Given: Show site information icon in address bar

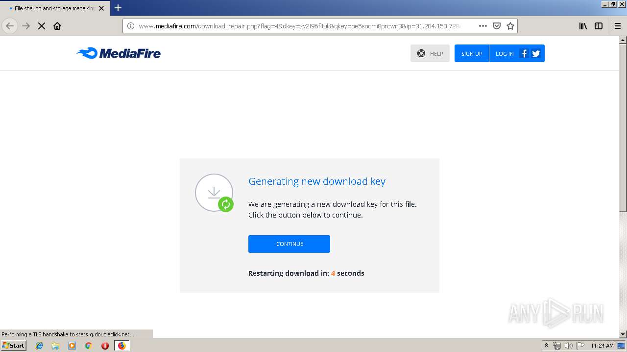Looking at the screenshot, I should [x=131, y=26].
